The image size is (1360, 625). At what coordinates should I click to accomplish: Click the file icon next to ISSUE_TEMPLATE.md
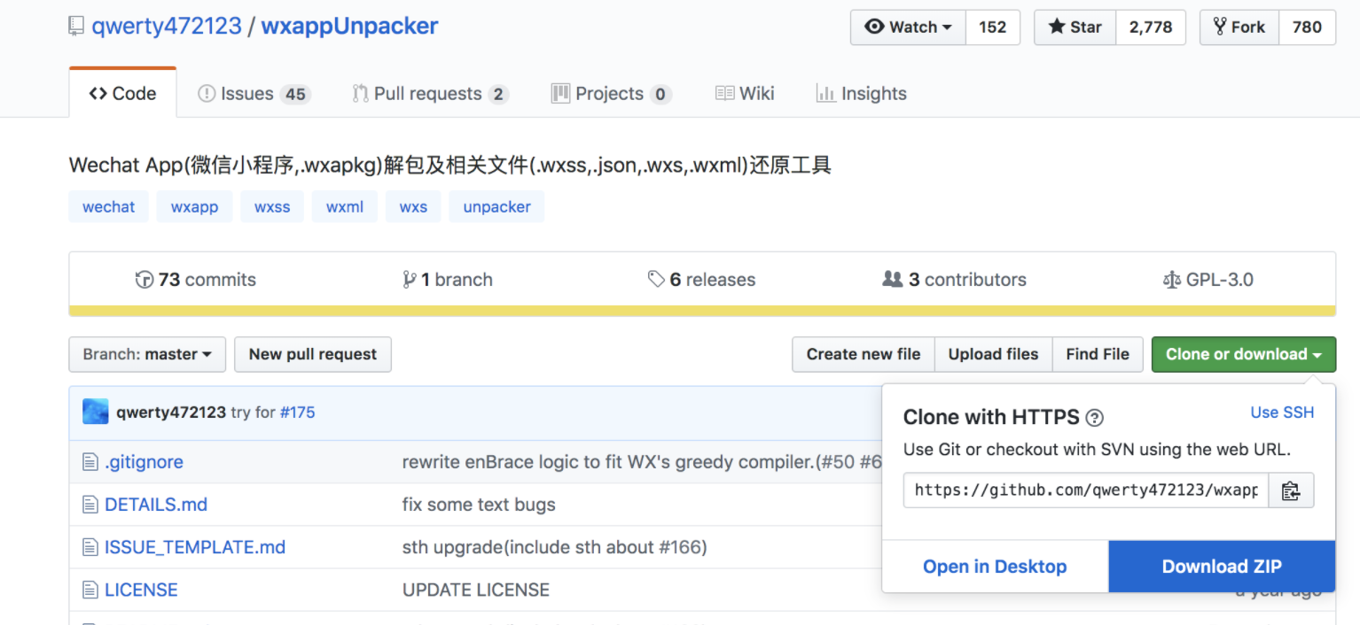tap(90, 547)
